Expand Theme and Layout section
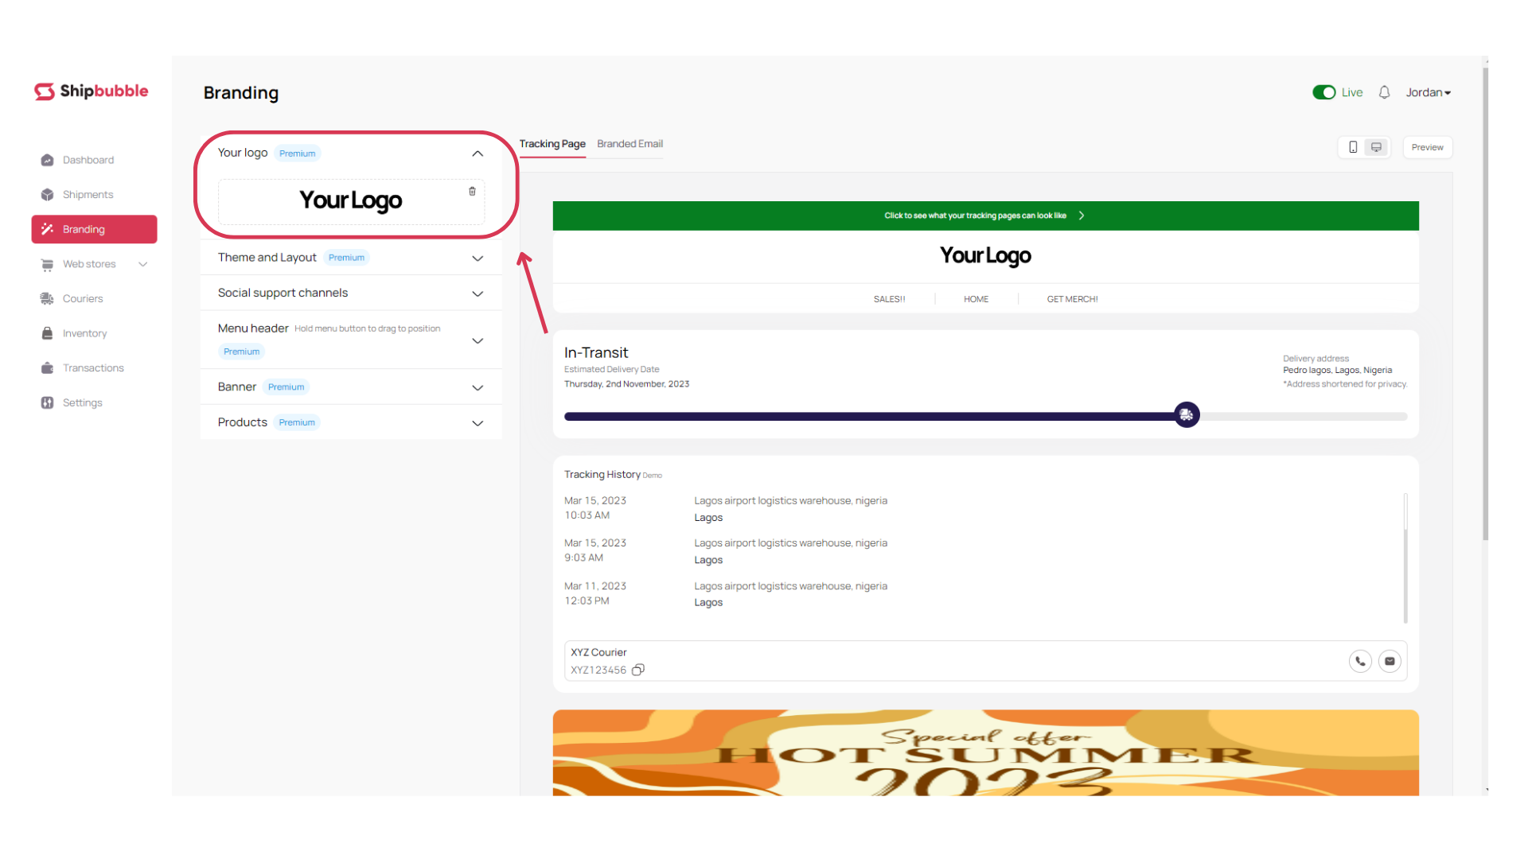Image resolution: width=1528 pixels, height=859 pixels. pos(477,258)
